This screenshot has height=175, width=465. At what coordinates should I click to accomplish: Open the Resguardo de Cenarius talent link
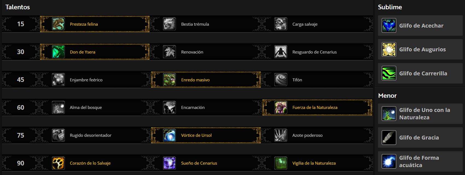point(315,52)
